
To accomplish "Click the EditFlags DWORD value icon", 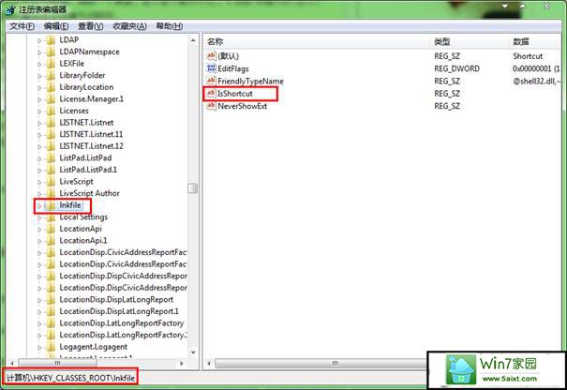I will tap(211, 68).
